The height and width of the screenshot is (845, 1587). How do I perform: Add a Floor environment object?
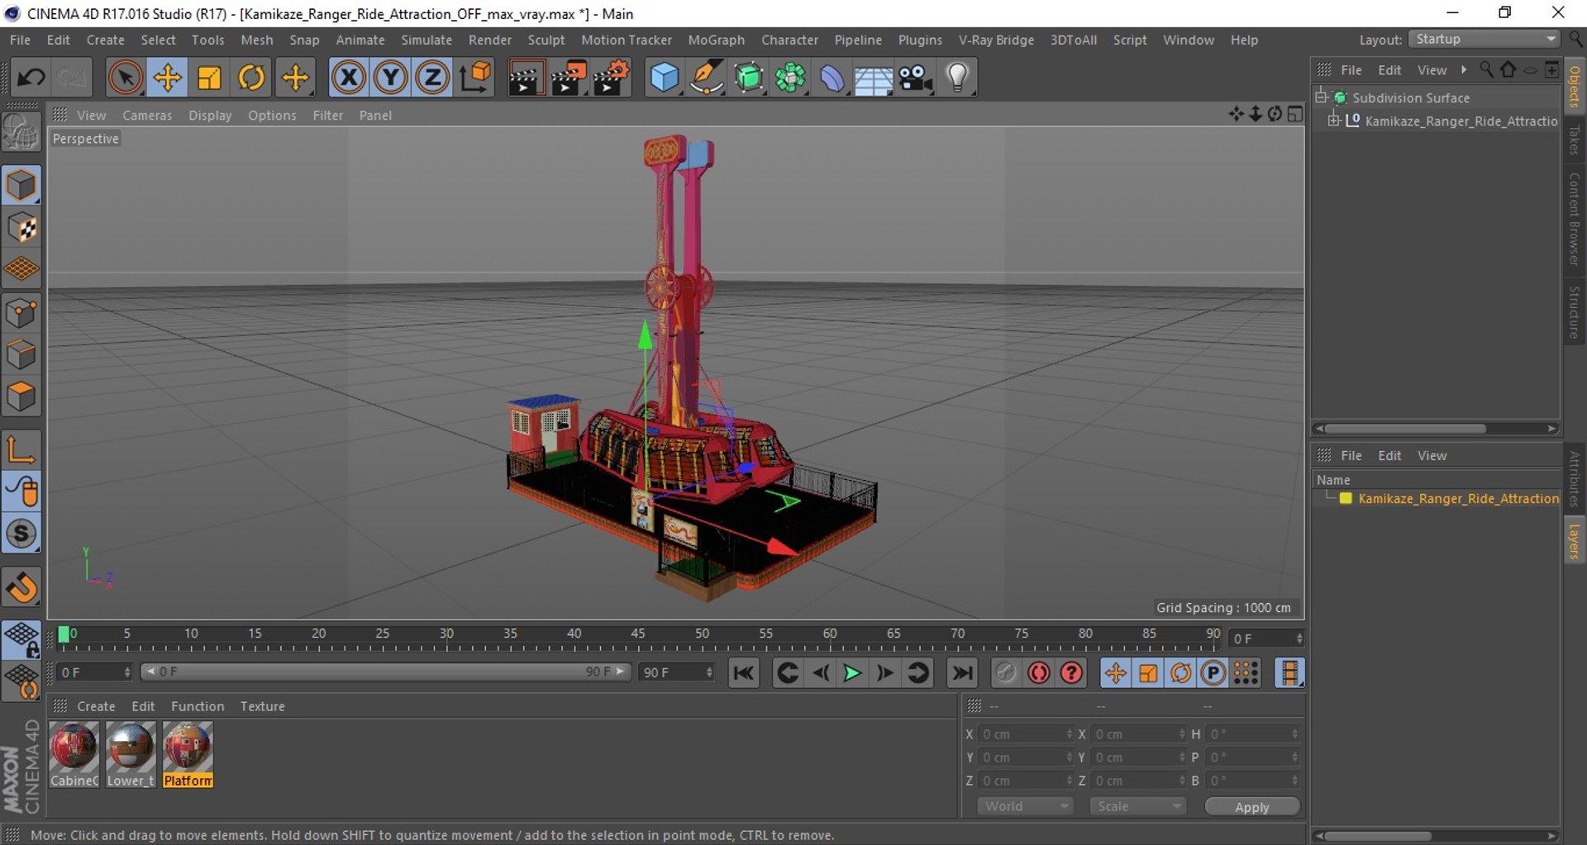coord(874,78)
